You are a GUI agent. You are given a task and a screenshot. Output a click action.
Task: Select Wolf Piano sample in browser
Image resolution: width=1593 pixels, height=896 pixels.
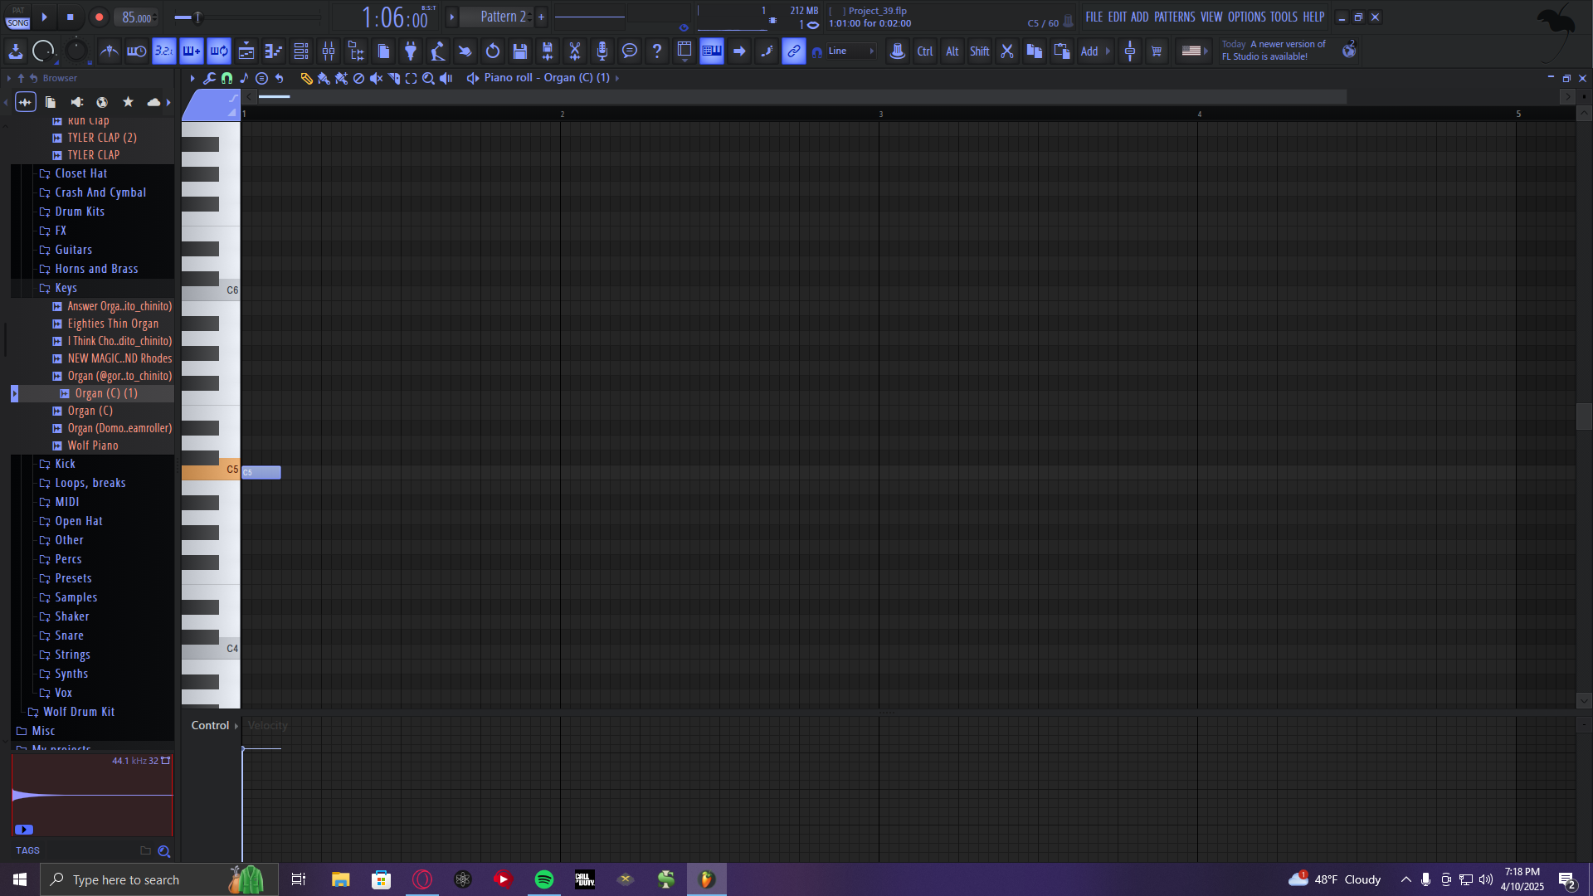click(93, 446)
